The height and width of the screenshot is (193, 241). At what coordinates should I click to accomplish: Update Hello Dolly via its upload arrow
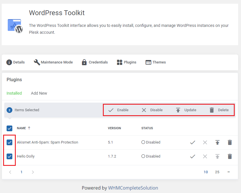pyautogui.click(x=217, y=156)
